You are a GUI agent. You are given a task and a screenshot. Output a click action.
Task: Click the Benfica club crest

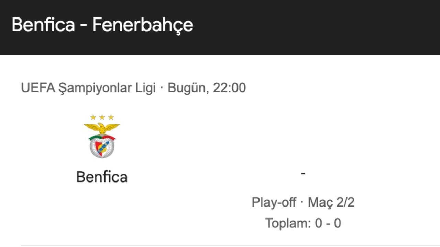click(102, 137)
